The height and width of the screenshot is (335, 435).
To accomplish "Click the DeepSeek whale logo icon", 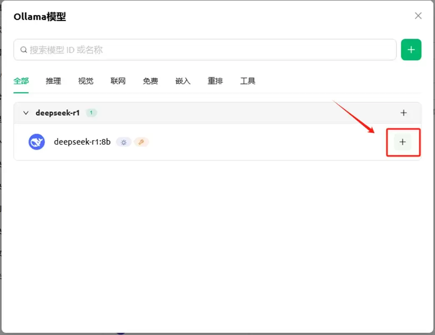I will [37, 142].
